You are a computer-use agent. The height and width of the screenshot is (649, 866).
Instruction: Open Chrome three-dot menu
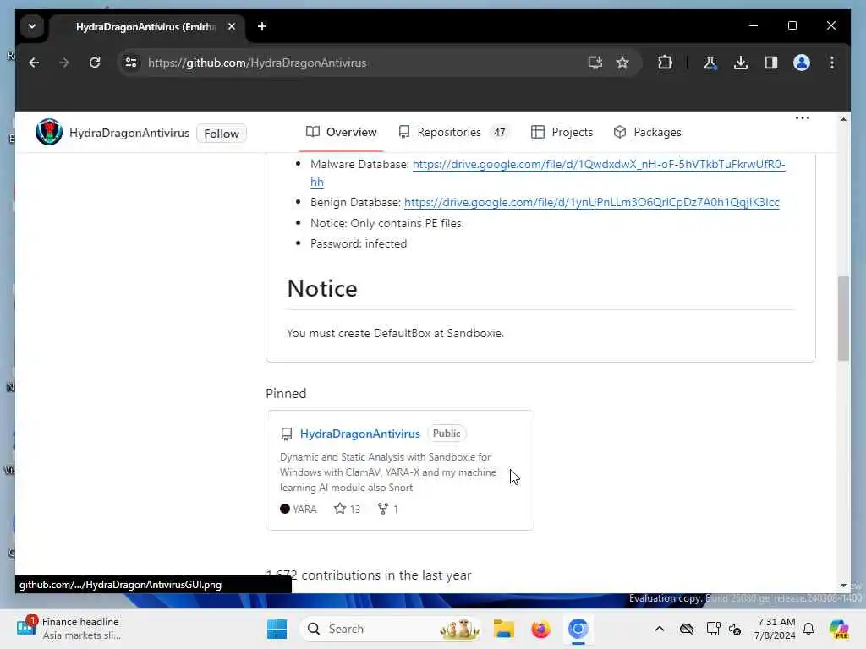click(832, 63)
